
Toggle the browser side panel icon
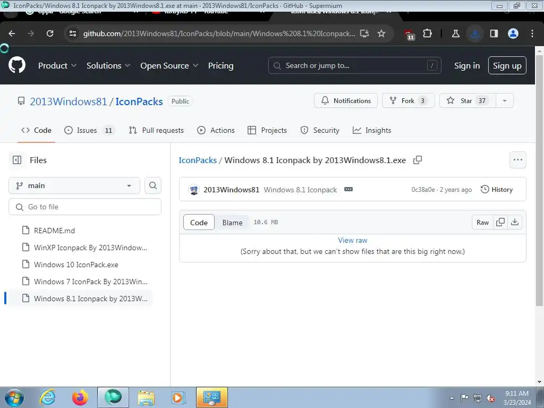(494, 33)
